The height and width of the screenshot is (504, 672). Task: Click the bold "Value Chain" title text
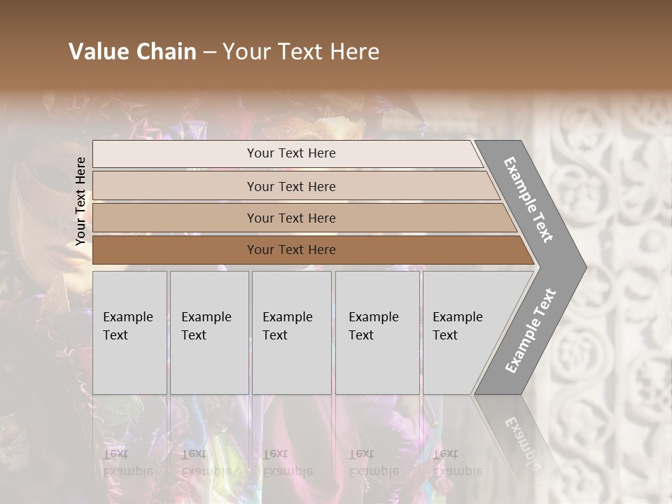tap(132, 52)
